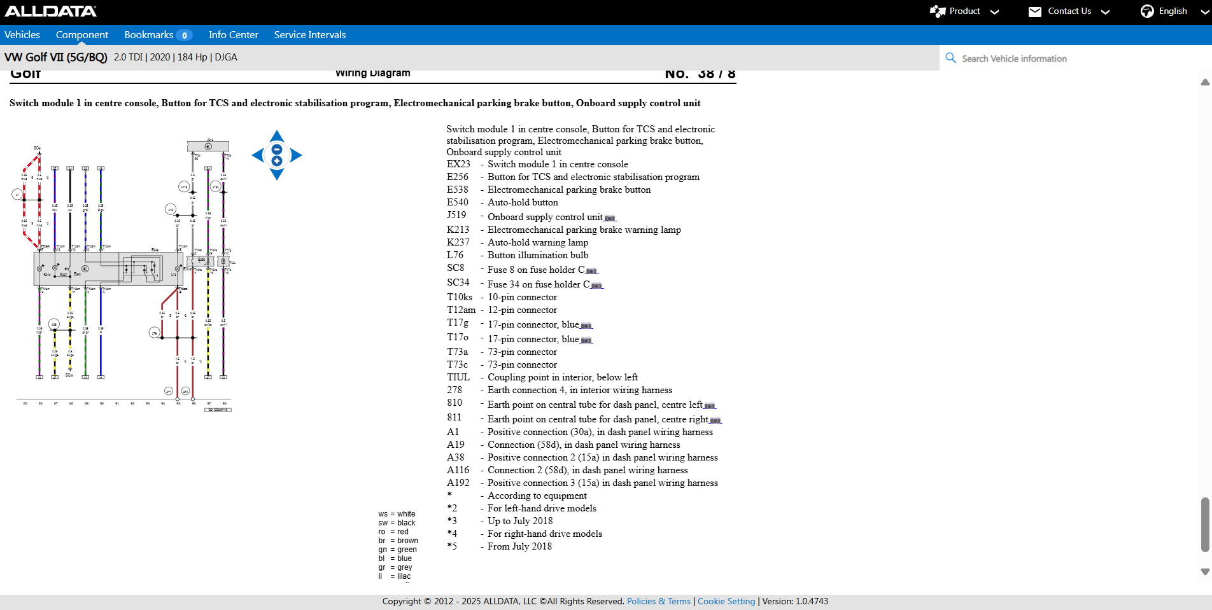Zoom in the diagram with the plus button
Viewport: 1212px width, 610px height.
pos(277,161)
